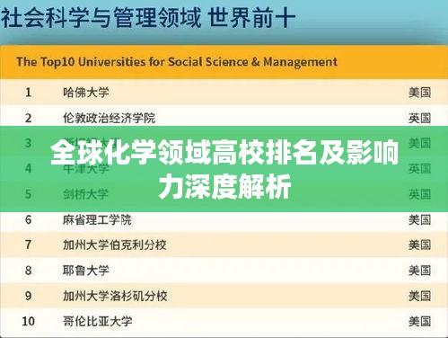Image resolution: width=448 pixels, height=338 pixels.
Task: Click rank number 10
Action: coord(29,322)
